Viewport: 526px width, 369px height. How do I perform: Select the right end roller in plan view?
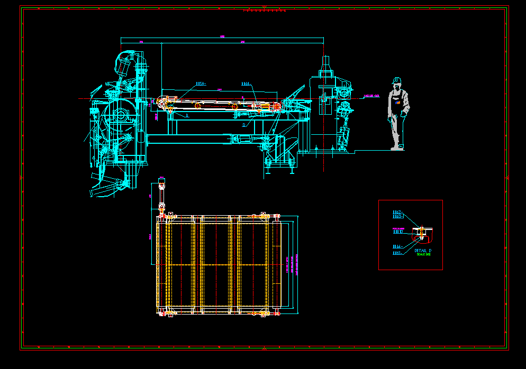pyautogui.click(x=277, y=265)
